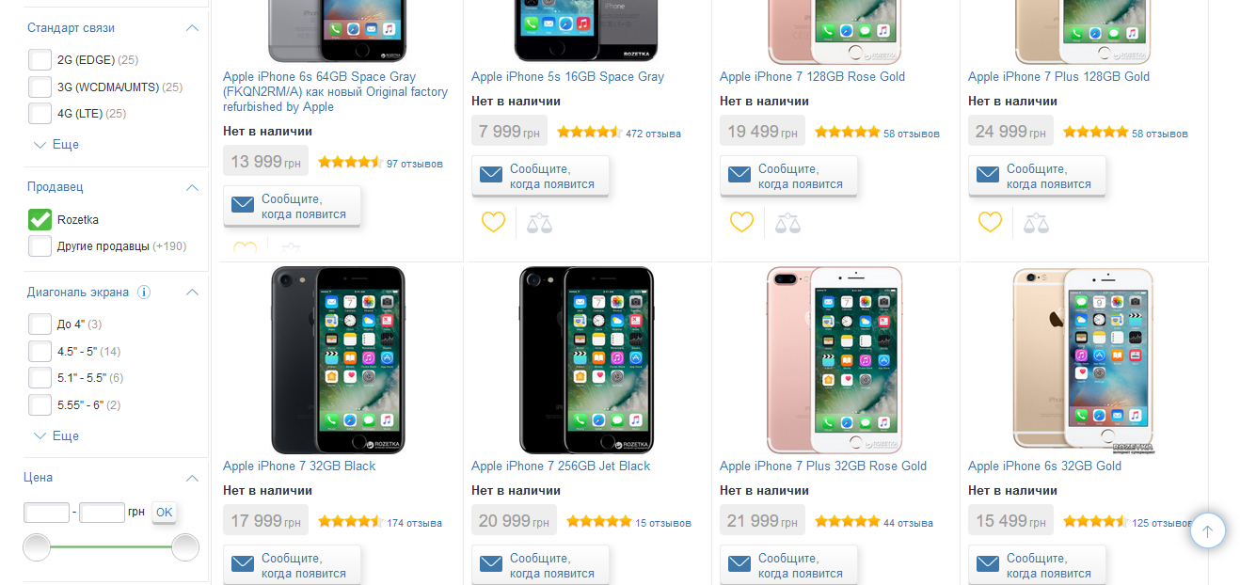Compare iPhone 5s 16GB using scales icon
This screenshot has height=585, width=1240.
[540, 223]
